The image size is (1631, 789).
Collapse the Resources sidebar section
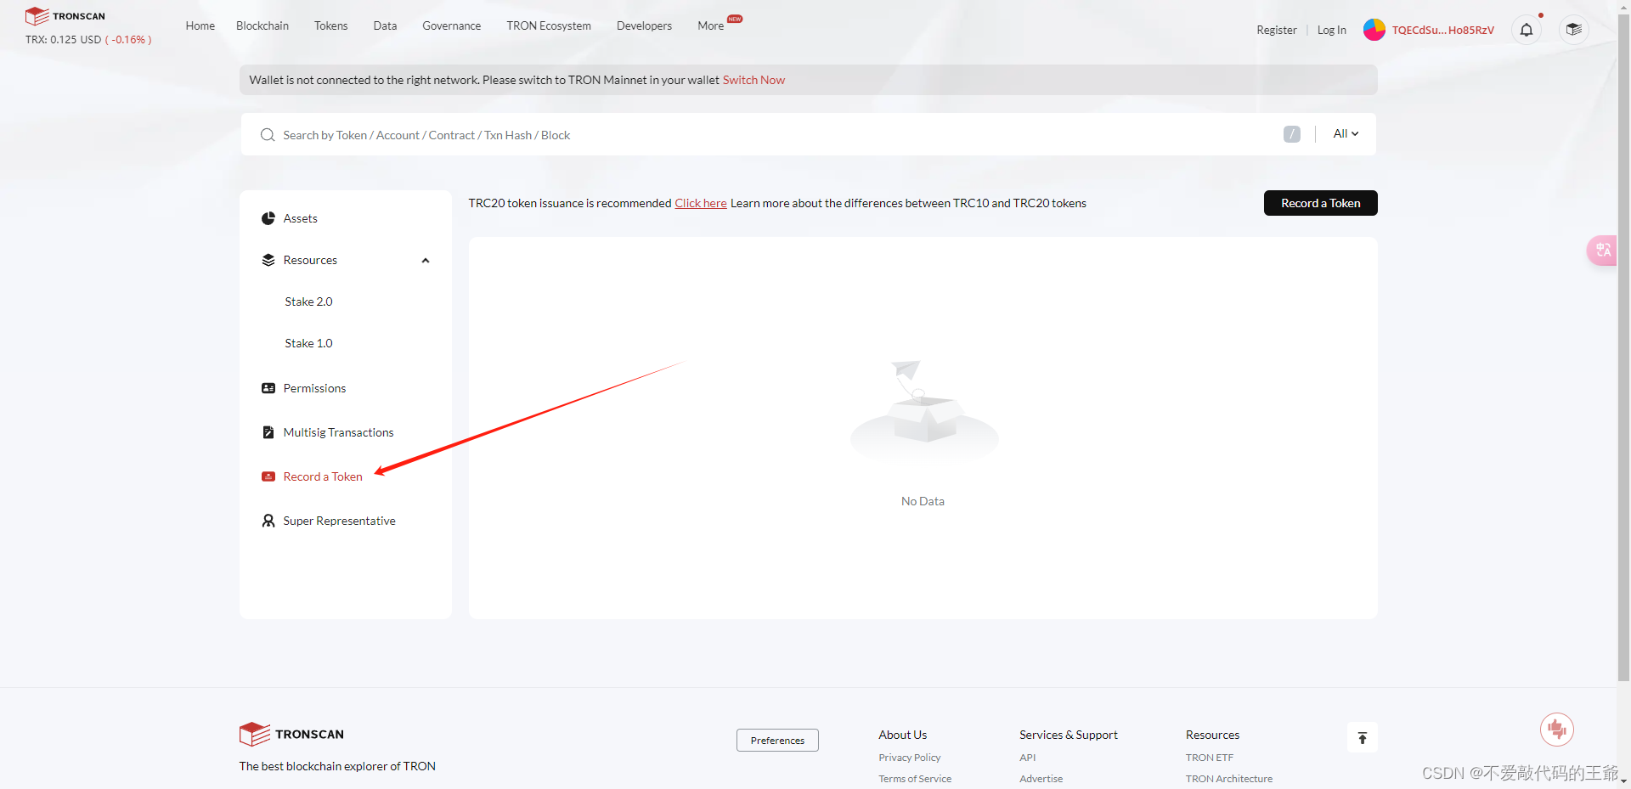coord(426,261)
